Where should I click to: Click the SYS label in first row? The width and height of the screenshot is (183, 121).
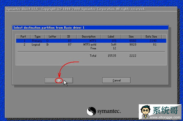pyautogui.click(x=114, y=41)
